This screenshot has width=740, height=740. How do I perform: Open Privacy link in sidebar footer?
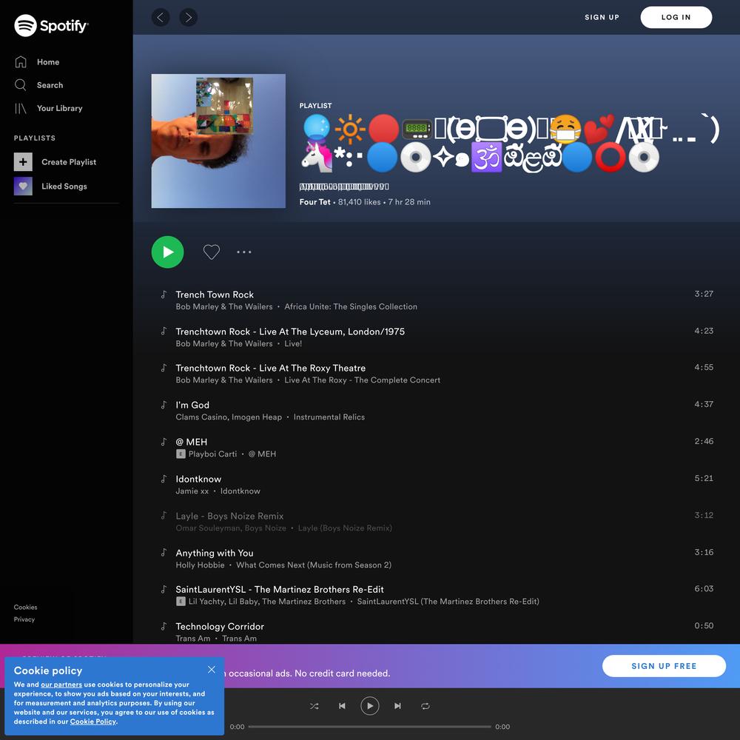tap(24, 619)
